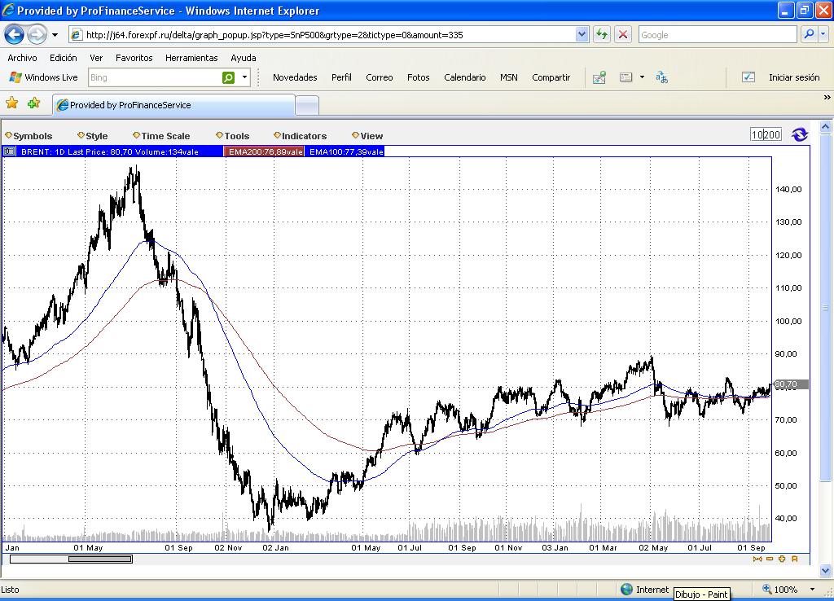The image size is (834, 601).
Task: Click the small icon beside BRENT label
Action: (8, 151)
